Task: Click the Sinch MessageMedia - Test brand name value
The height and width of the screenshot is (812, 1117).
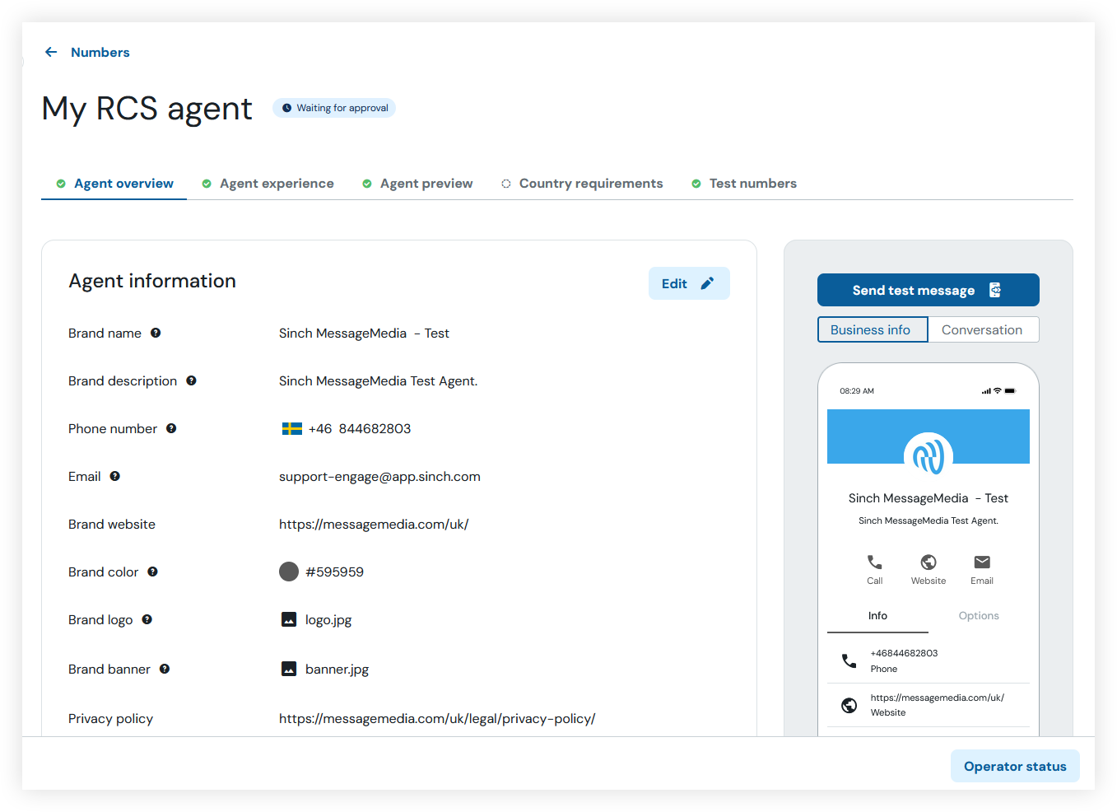Action: (364, 334)
